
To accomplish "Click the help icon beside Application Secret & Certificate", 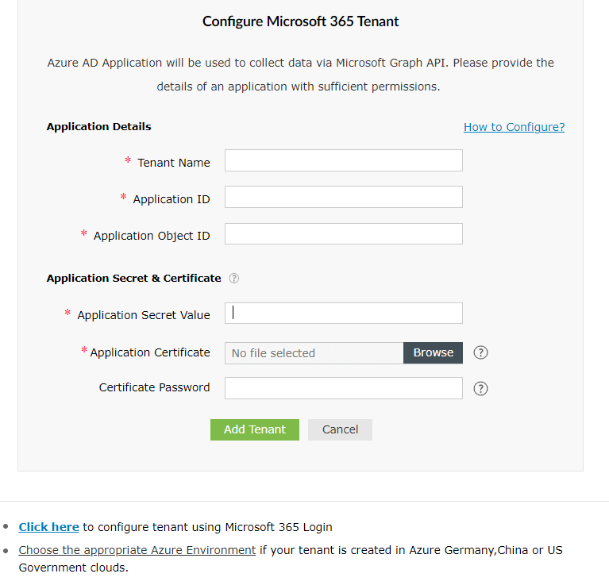I will pos(234,279).
